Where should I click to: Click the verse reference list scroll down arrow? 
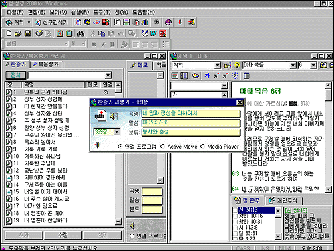click(278, 236)
